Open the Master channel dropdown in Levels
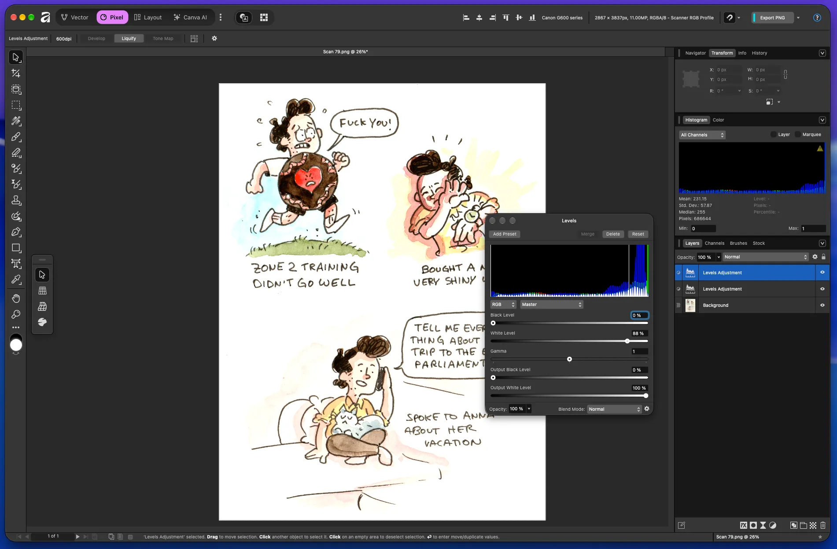The image size is (837, 549). [552, 305]
